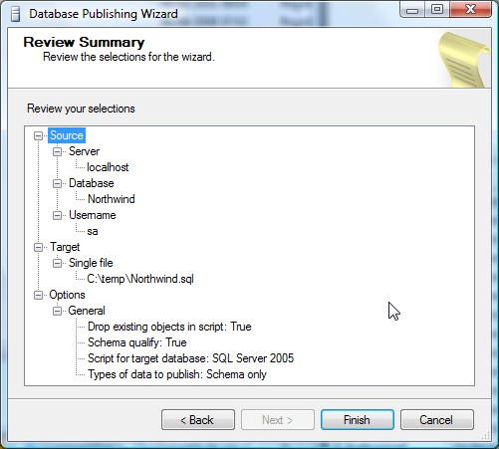Collapse the General node expander
Image resolution: width=499 pixels, height=449 pixels.
57,311
